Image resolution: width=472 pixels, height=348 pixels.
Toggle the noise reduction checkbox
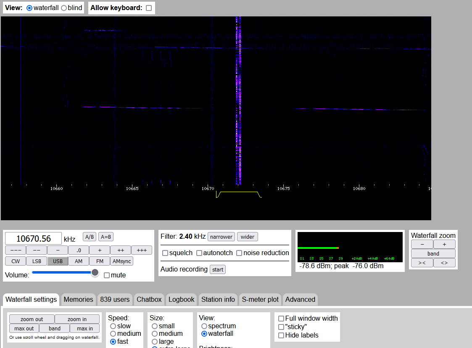(239, 253)
